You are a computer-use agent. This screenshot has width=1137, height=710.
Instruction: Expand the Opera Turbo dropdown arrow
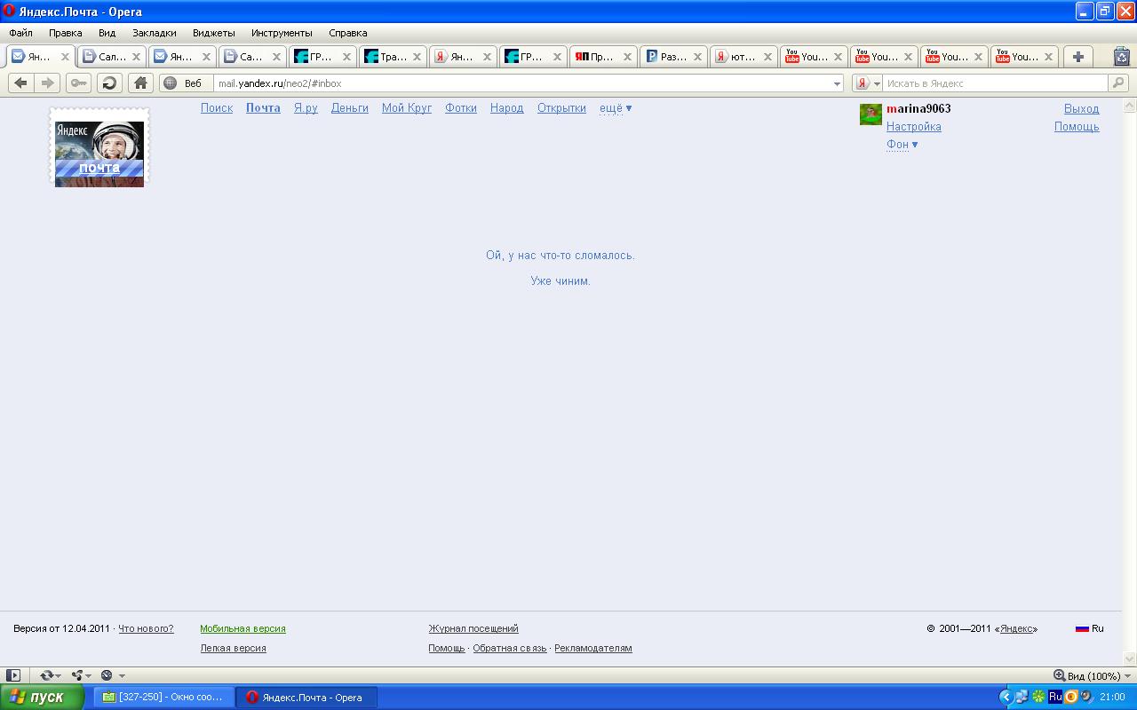(x=122, y=676)
